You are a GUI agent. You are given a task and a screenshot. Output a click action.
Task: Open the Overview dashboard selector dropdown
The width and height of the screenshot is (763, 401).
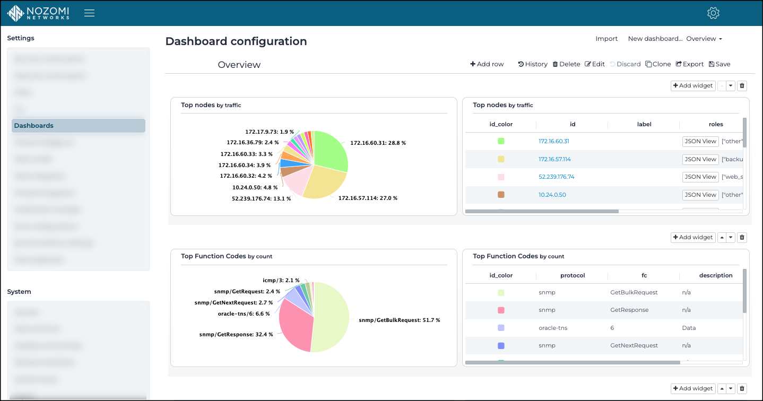704,39
